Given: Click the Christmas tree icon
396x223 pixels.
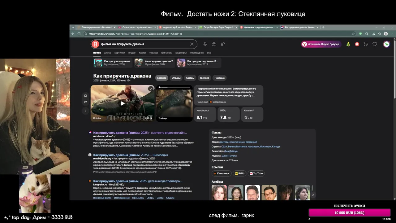Looking at the screenshot, I should tap(348, 44).
